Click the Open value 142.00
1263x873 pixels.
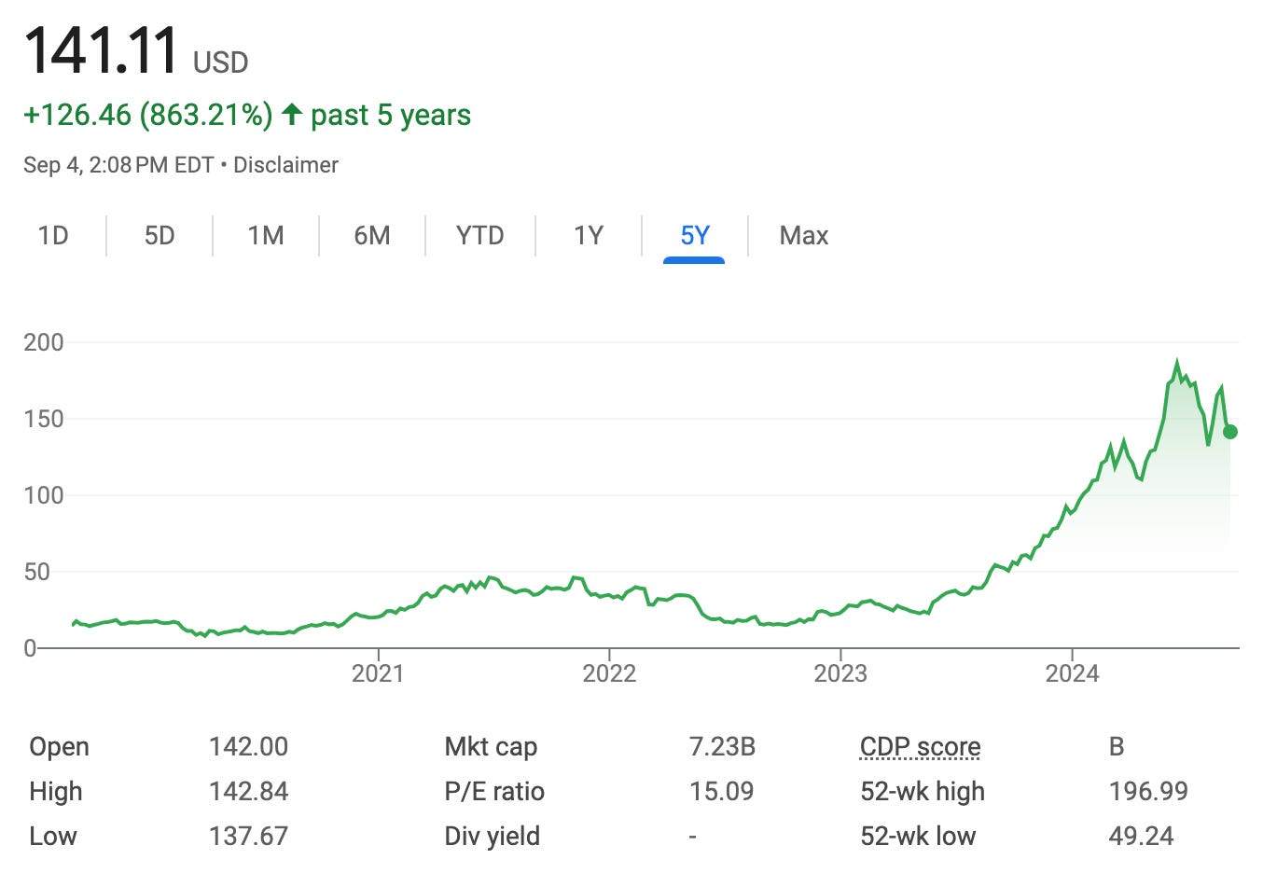click(248, 747)
